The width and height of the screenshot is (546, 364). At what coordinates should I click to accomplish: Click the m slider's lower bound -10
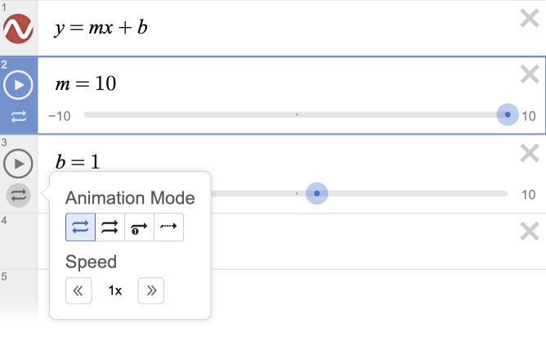pos(59,116)
